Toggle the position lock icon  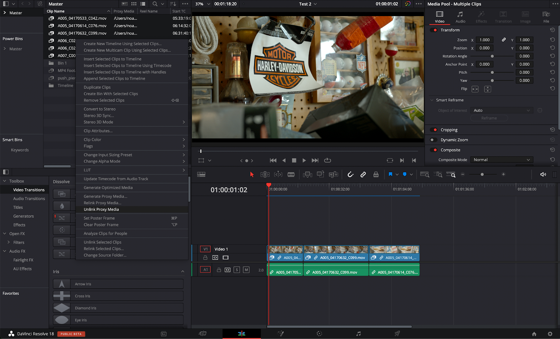pos(376,174)
